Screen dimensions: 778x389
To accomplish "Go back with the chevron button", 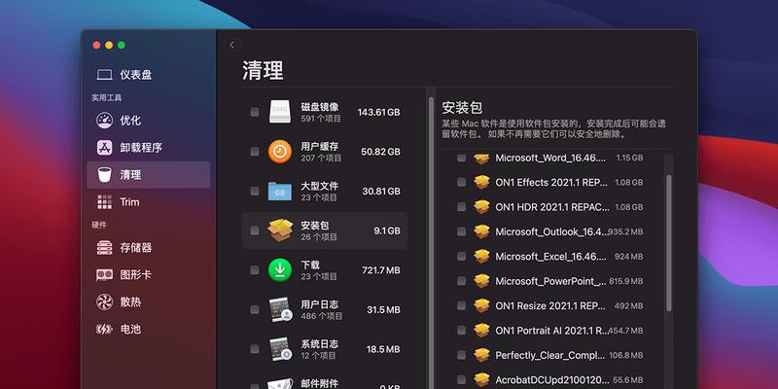I will (232, 45).
